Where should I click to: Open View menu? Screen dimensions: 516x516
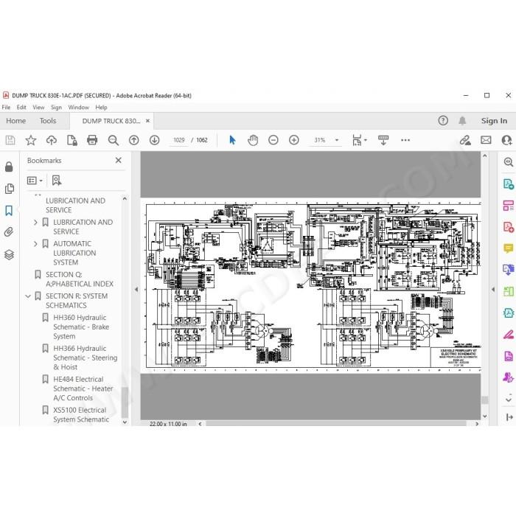38,108
